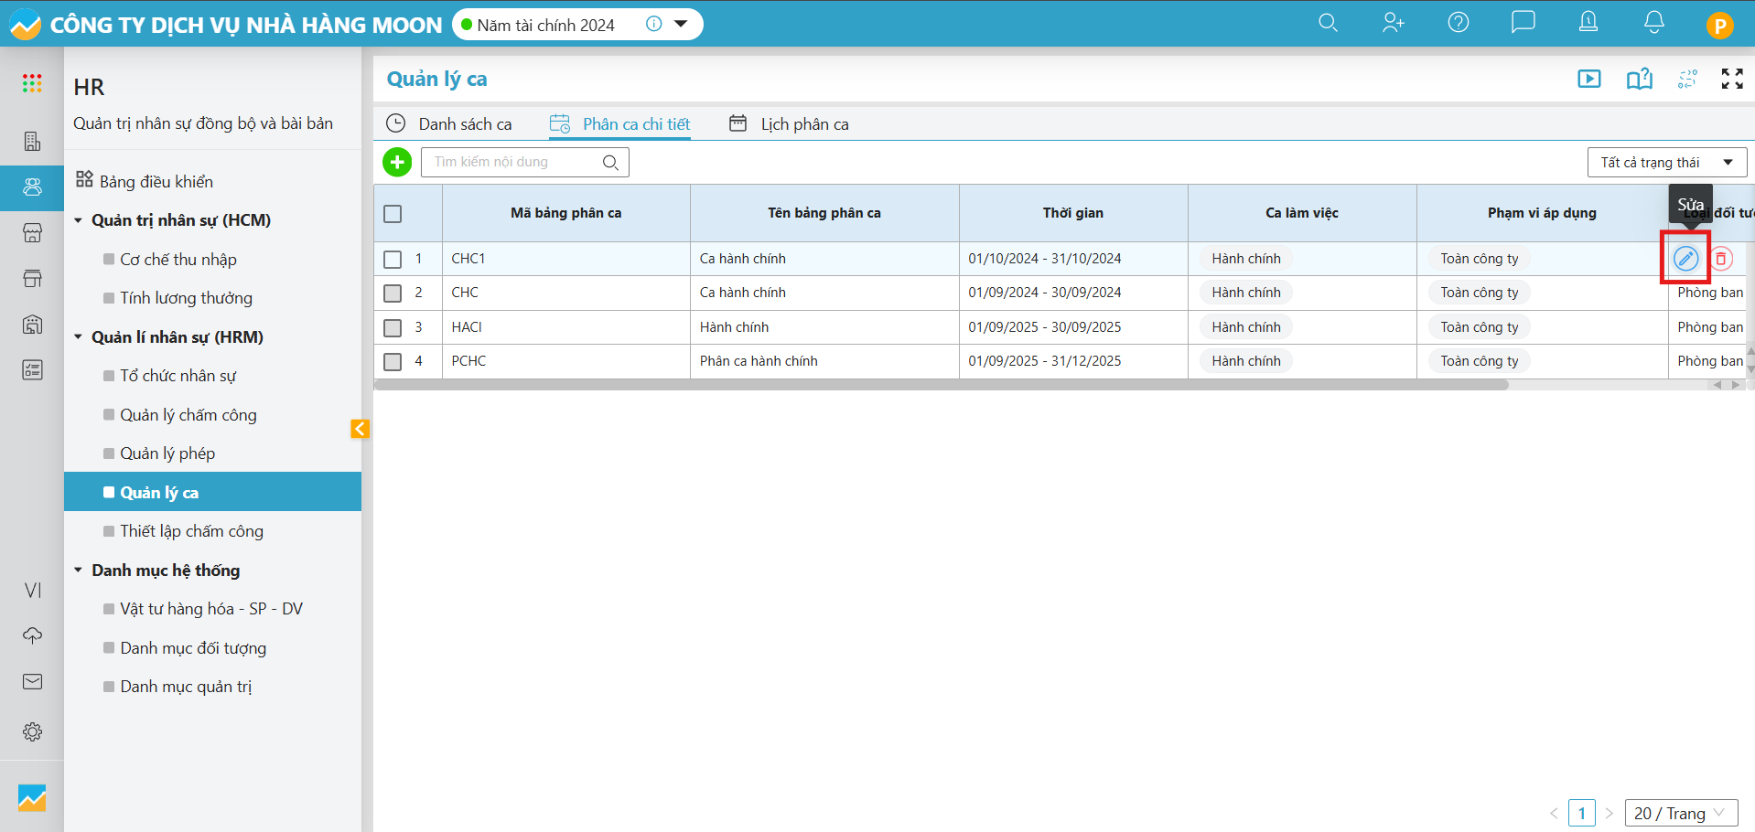Image resolution: width=1755 pixels, height=832 pixels.
Task: Open the help question mark icon
Action: 1458,23
